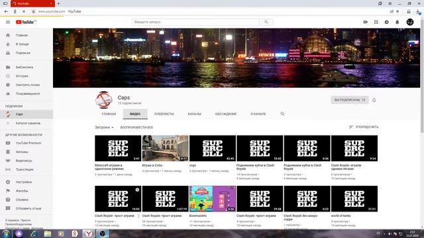424x238 pixels.
Task: Open the OBS Studio taskbar icon
Action: (102, 233)
